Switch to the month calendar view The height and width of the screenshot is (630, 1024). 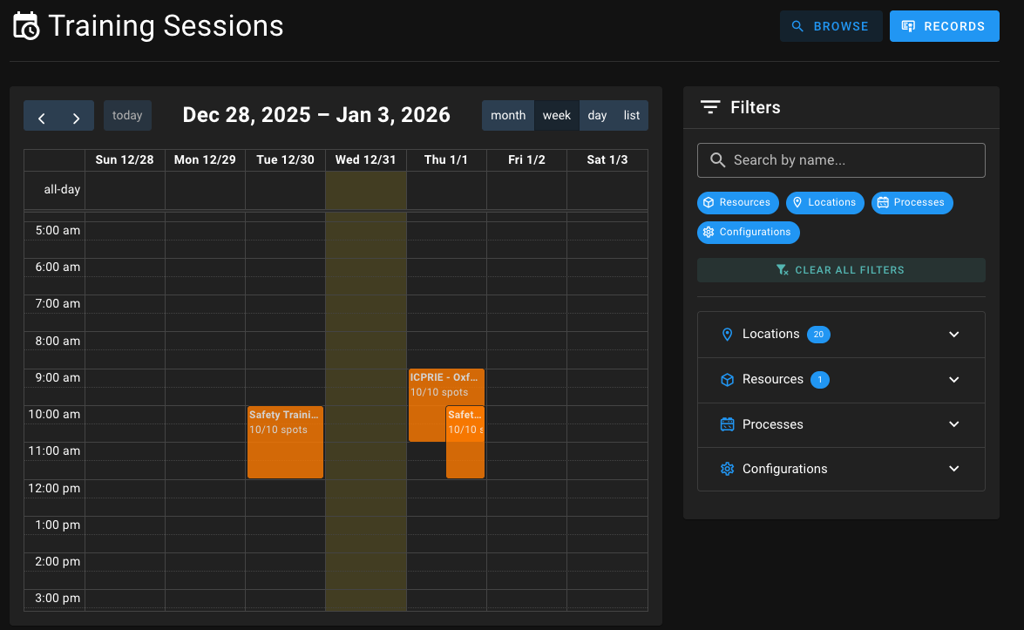(507, 115)
